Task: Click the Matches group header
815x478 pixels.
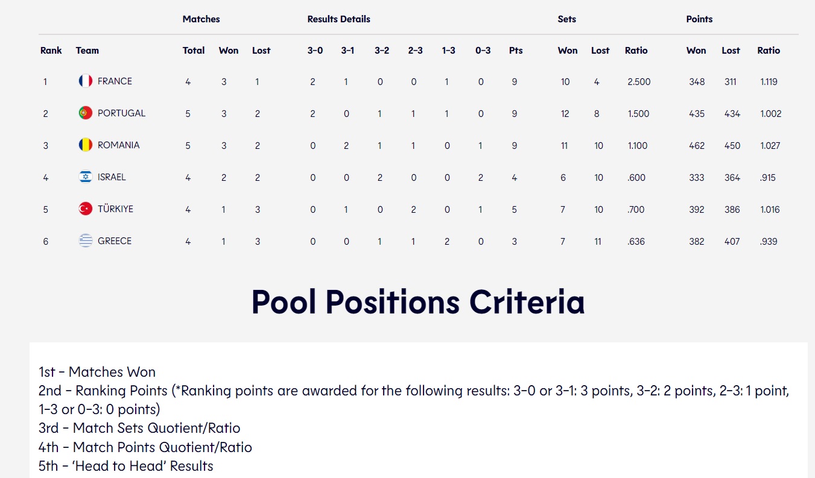Action: 201,19
